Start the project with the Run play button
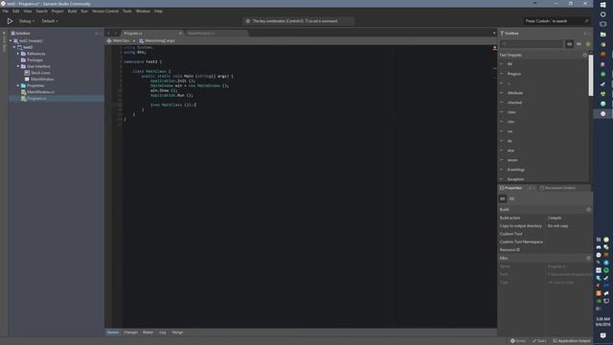Image resolution: width=613 pixels, height=345 pixels. pos(10,21)
